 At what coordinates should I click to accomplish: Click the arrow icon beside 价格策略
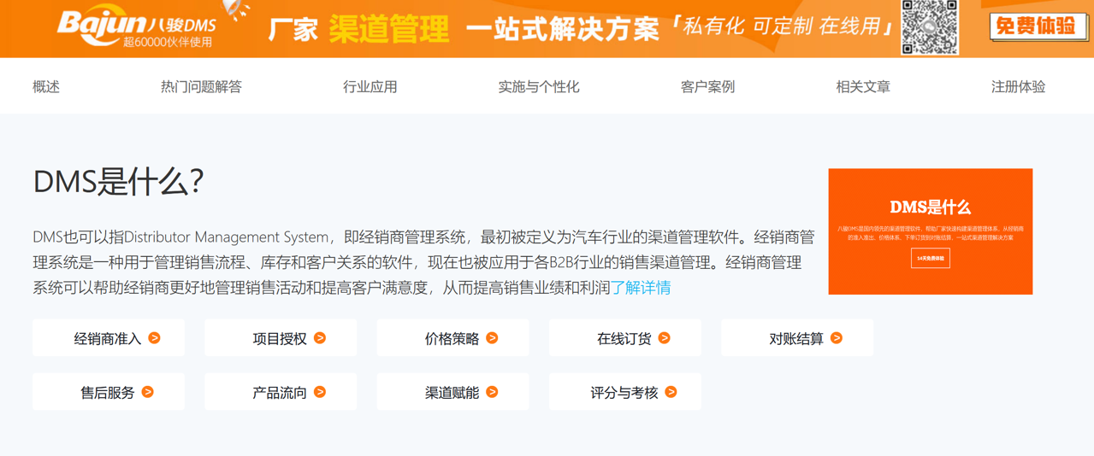point(492,338)
